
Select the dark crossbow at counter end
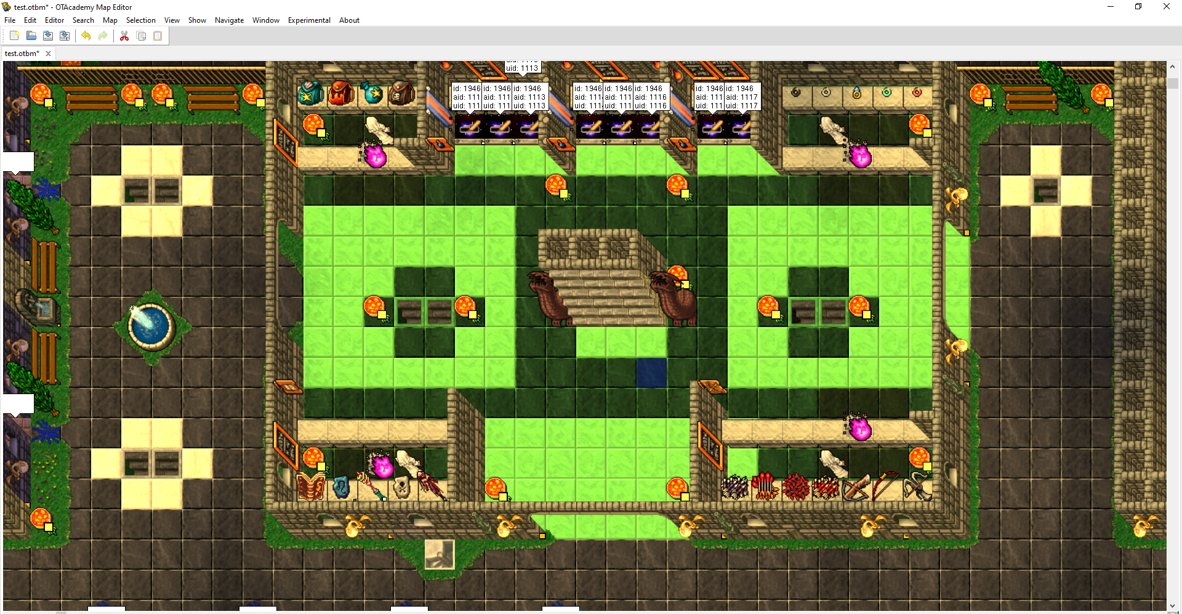pyautogui.click(x=917, y=487)
